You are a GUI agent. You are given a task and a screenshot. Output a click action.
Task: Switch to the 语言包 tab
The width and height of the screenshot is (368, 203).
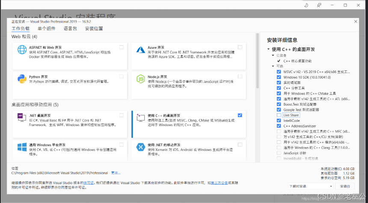pyautogui.click(x=70, y=29)
